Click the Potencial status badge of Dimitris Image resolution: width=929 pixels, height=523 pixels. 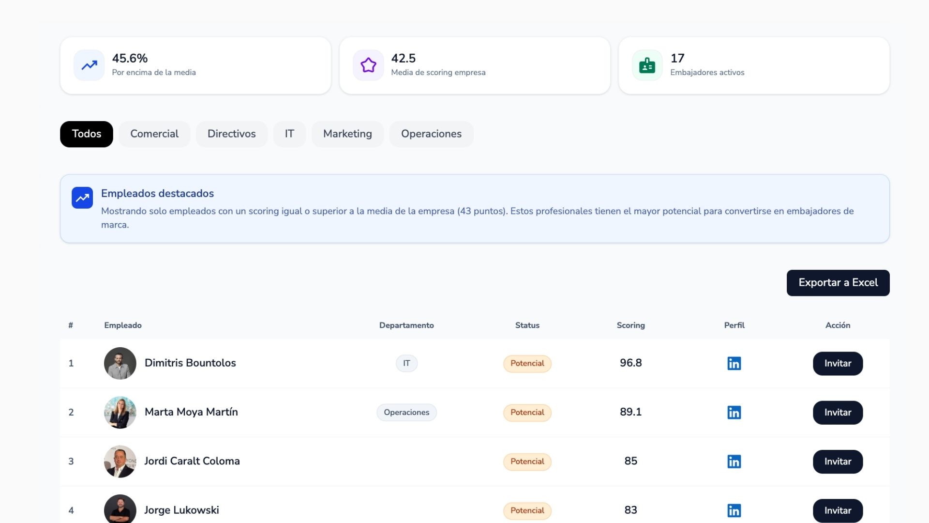(527, 364)
